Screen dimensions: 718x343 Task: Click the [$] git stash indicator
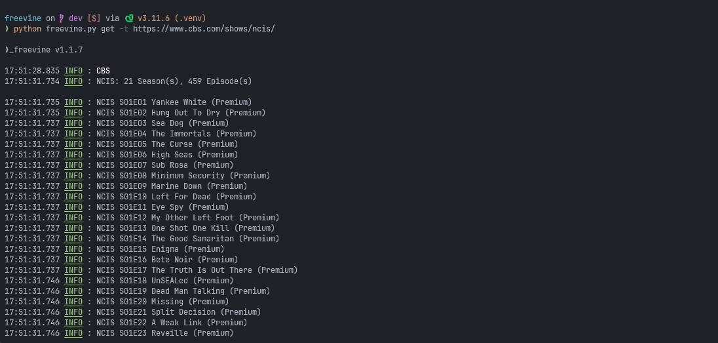tap(94, 18)
